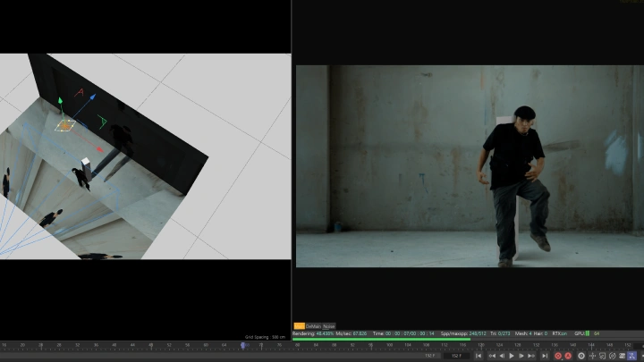Step forward one frame
The height and width of the screenshot is (362, 644).
click(521, 356)
